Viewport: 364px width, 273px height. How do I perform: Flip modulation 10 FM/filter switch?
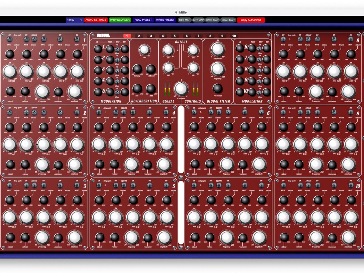(259, 92)
